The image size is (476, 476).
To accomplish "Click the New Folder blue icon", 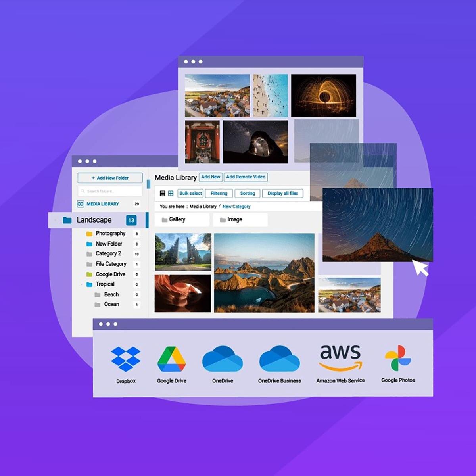I will [89, 244].
